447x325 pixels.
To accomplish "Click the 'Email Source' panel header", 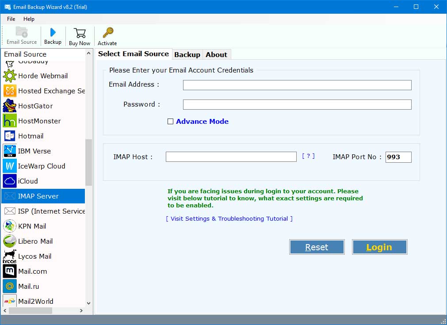I will 25,54.
